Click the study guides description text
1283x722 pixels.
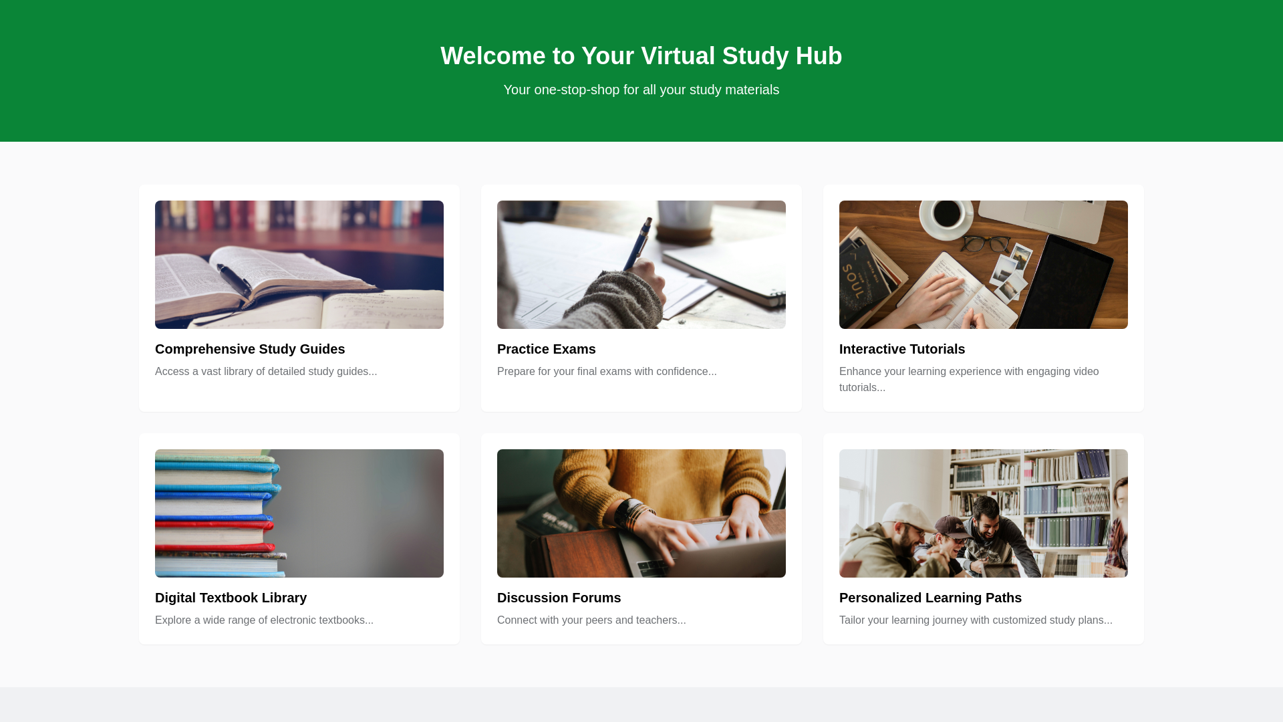point(266,372)
